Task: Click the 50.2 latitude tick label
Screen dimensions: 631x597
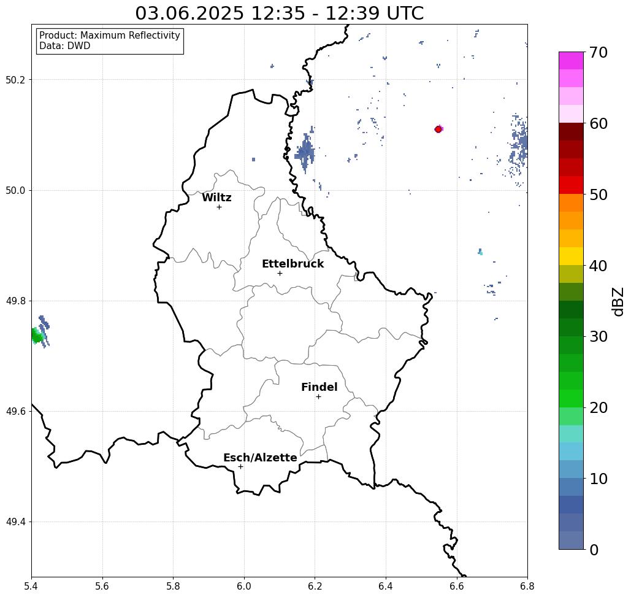Action: pyautogui.click(x=15, y=80)
